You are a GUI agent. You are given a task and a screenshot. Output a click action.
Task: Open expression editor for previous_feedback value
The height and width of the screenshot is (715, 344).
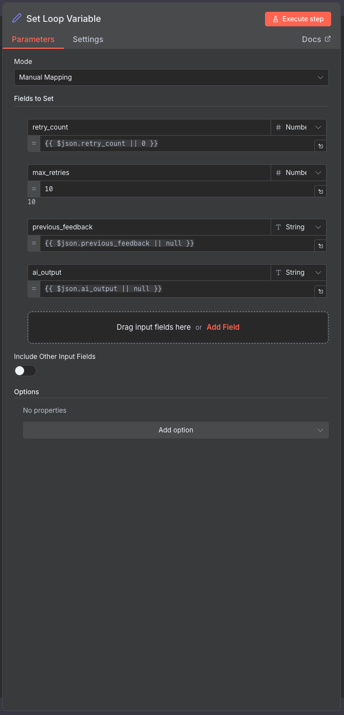[320, 246]
